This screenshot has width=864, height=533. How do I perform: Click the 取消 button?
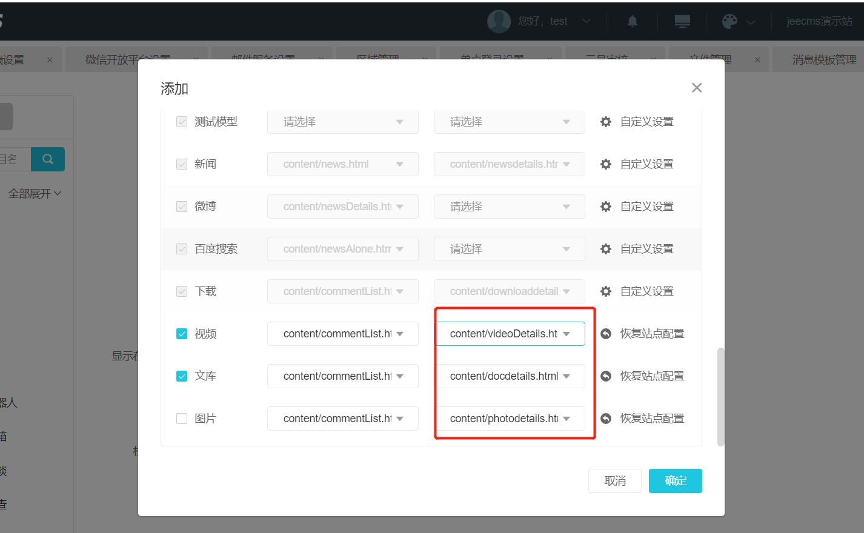(615, 481)
